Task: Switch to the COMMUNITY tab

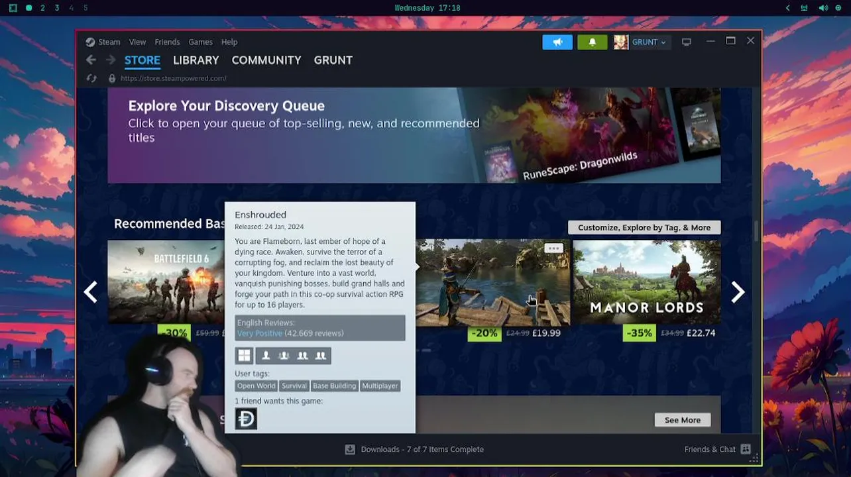Action: 266,60
